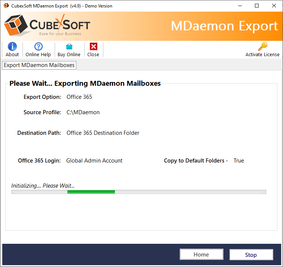Click the 'MDaemon Export' banner title
283x267 pixels.
224,26
